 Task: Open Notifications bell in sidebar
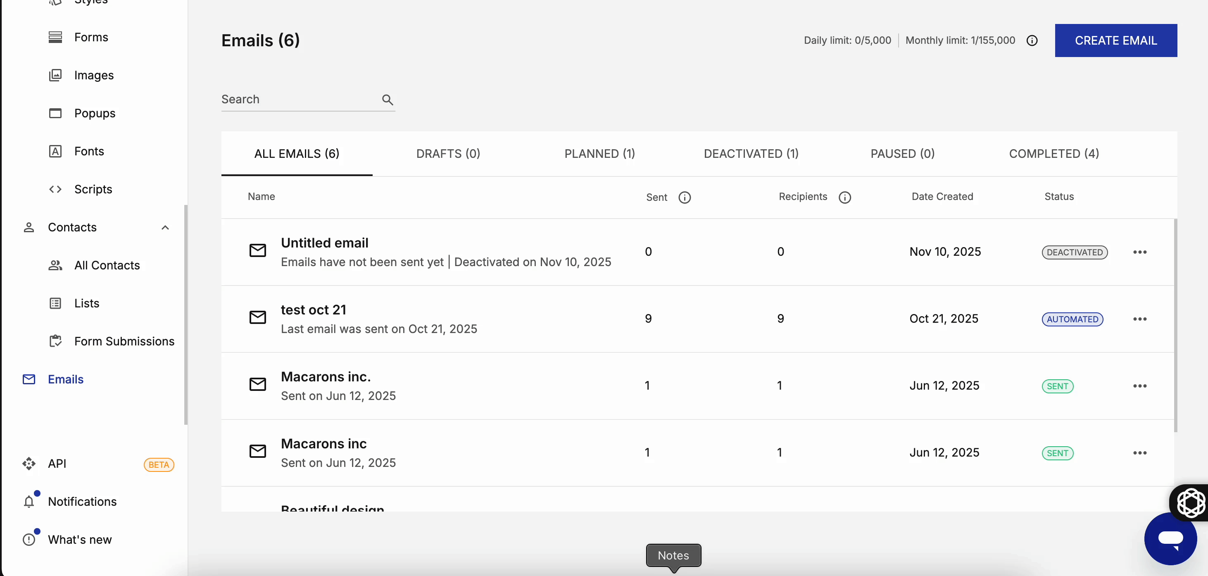point(29,502)
